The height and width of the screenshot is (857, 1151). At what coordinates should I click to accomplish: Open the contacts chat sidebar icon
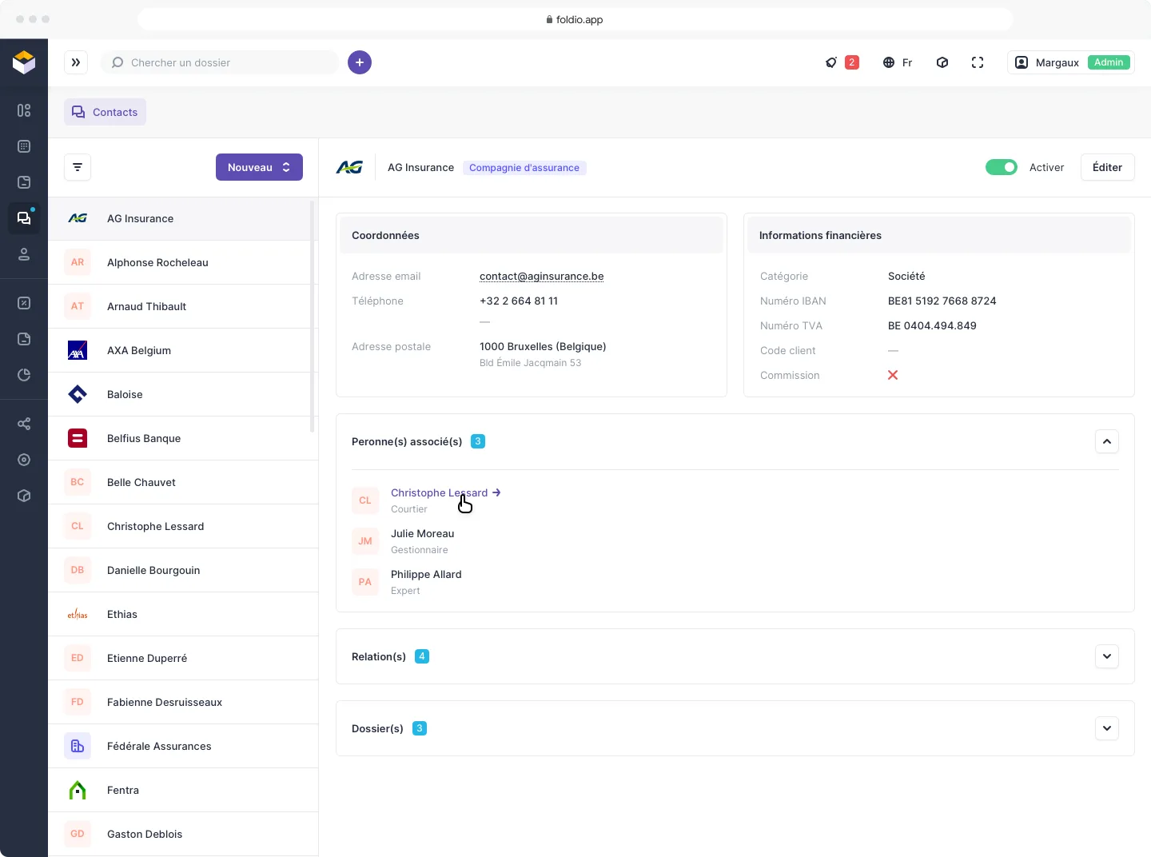[x=24, y=218]
